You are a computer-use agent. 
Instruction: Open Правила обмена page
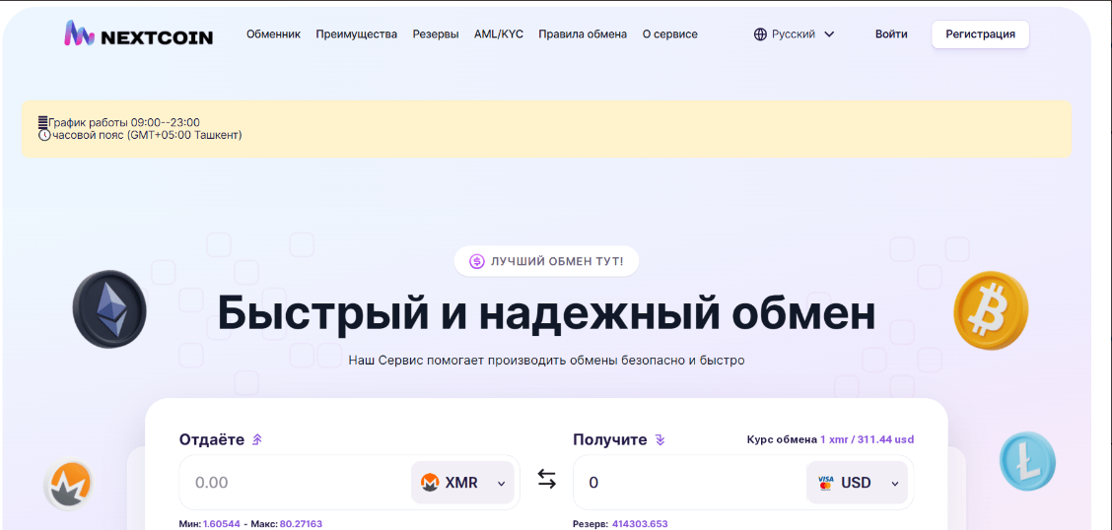[x=583, y=34]
